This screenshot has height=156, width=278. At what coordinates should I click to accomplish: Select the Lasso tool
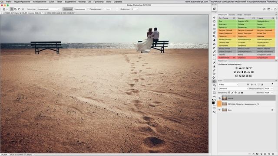pos(214,55)
